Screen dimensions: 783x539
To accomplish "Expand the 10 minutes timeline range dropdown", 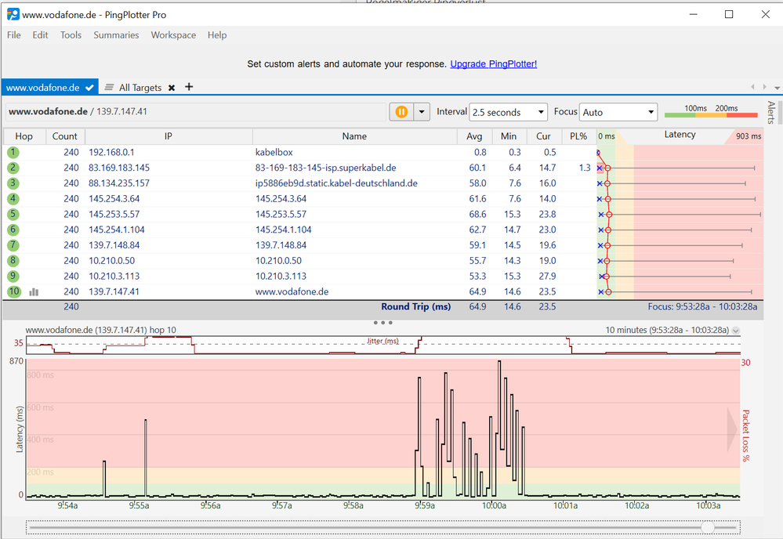I will [735, 331].
